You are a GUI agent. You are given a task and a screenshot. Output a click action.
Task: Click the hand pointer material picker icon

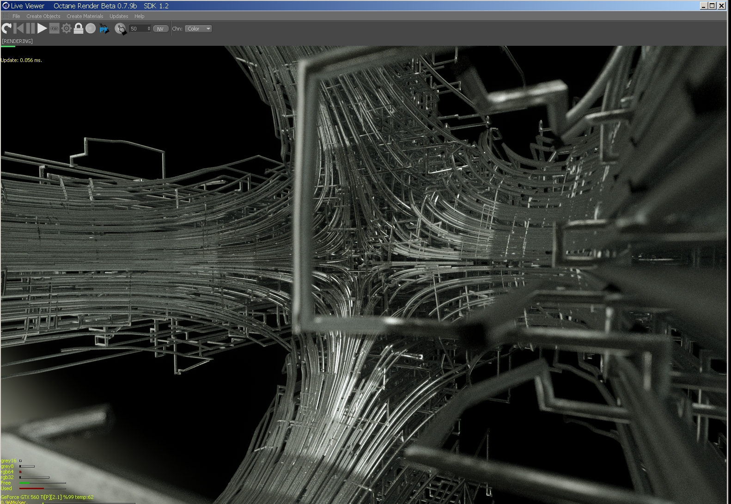point(120,29)
